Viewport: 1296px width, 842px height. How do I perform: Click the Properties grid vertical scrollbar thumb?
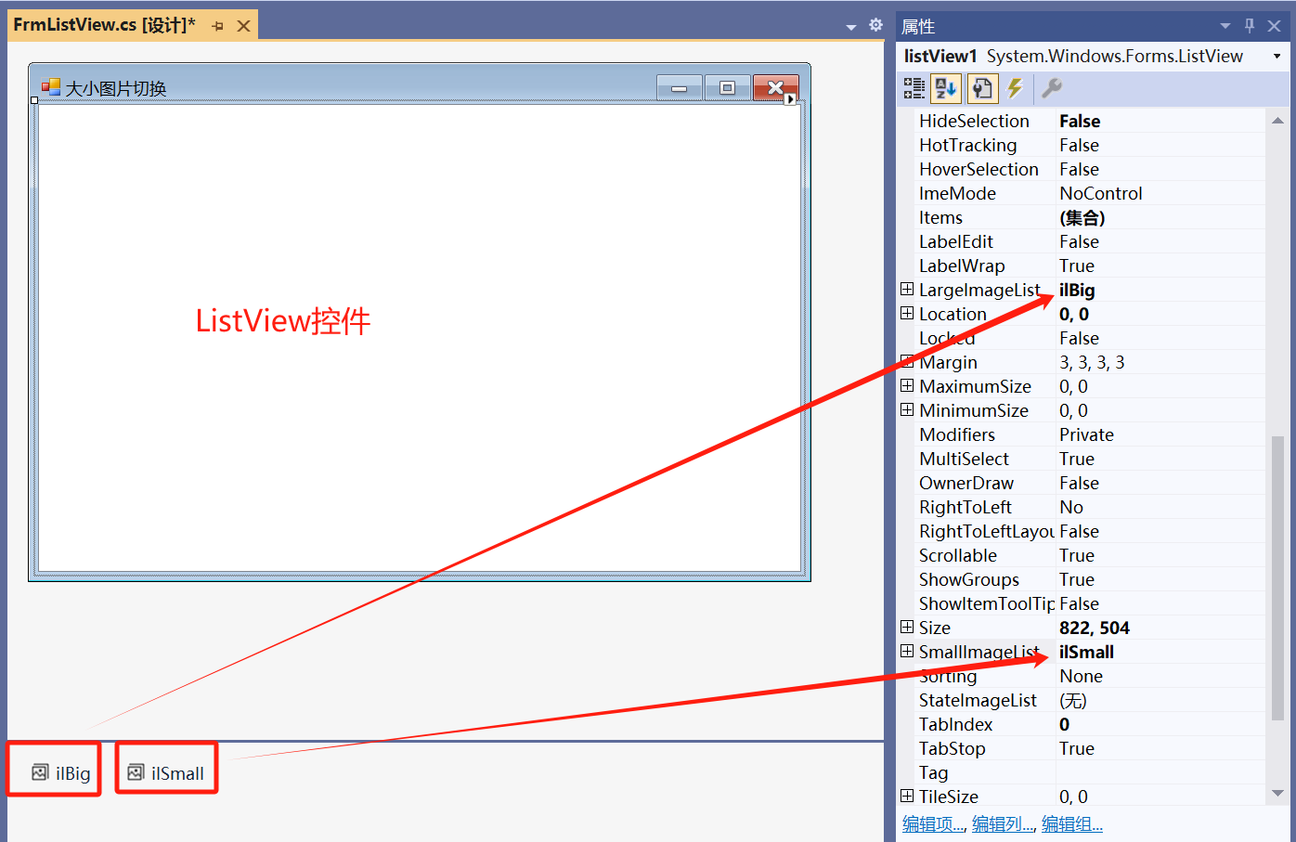coord(1277,576)
